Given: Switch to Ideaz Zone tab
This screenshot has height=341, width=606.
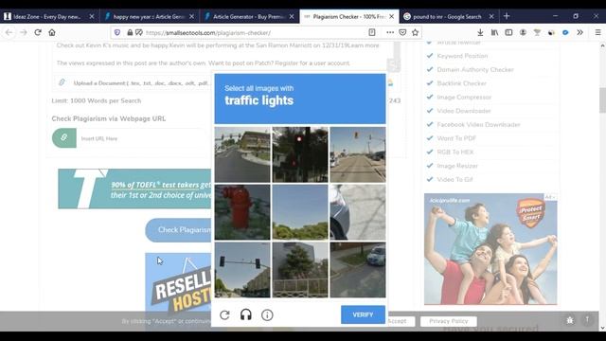Looking at the screenshot, I should [x=46, y=17].
